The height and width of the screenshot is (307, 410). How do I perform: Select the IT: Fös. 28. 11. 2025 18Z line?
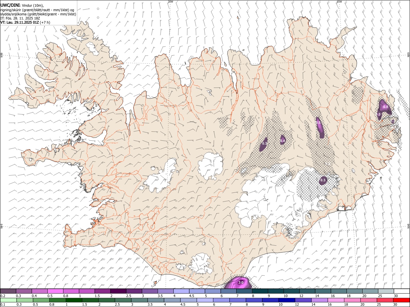point(20,18)
